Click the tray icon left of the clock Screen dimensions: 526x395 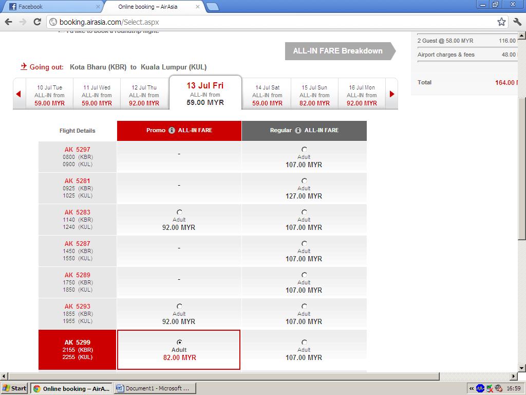498,389
